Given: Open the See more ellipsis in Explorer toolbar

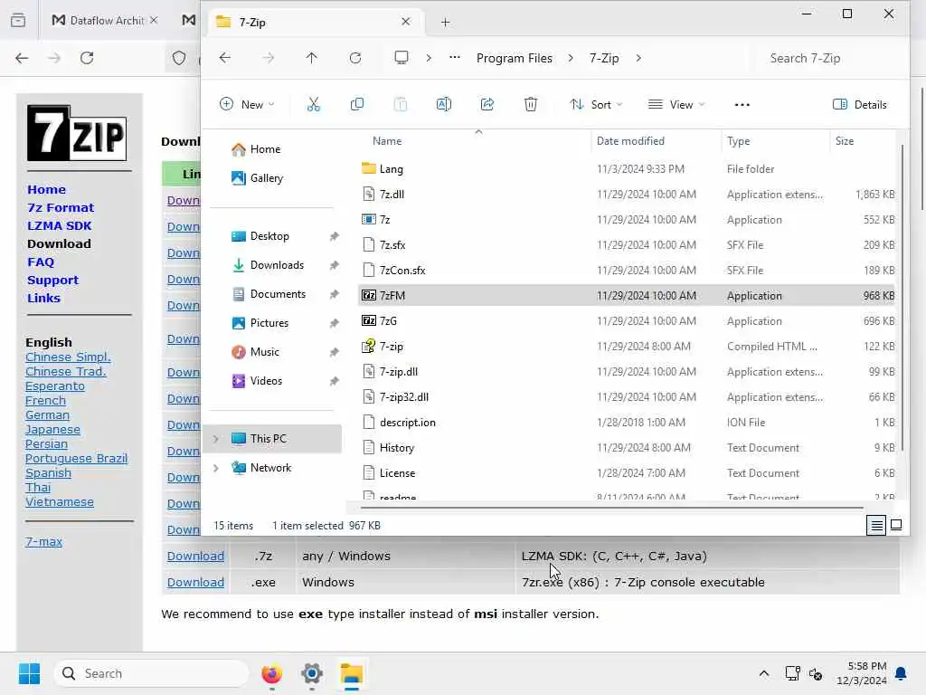Looking at the screenshot, I should coord(742,105).
